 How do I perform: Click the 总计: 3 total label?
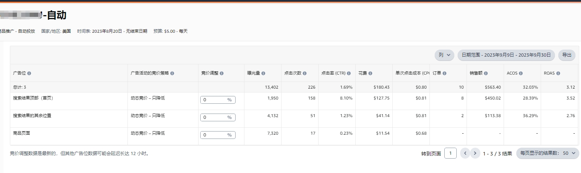coord(19,87)
